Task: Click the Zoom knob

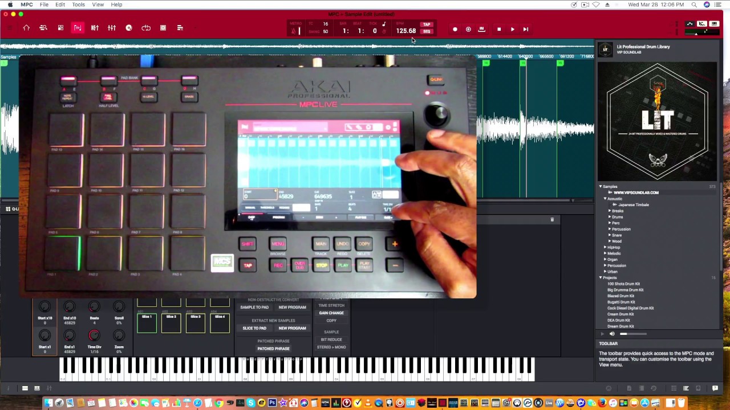Action: pyautogui.click(x=119, y=336)
